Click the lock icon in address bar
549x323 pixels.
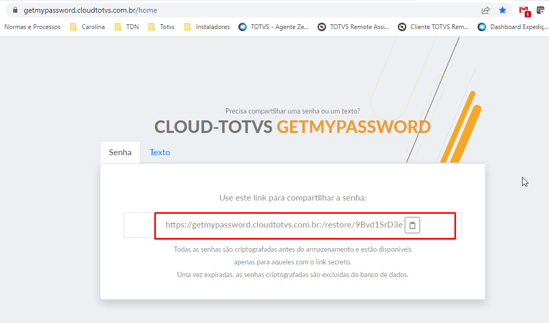[15, 10]
